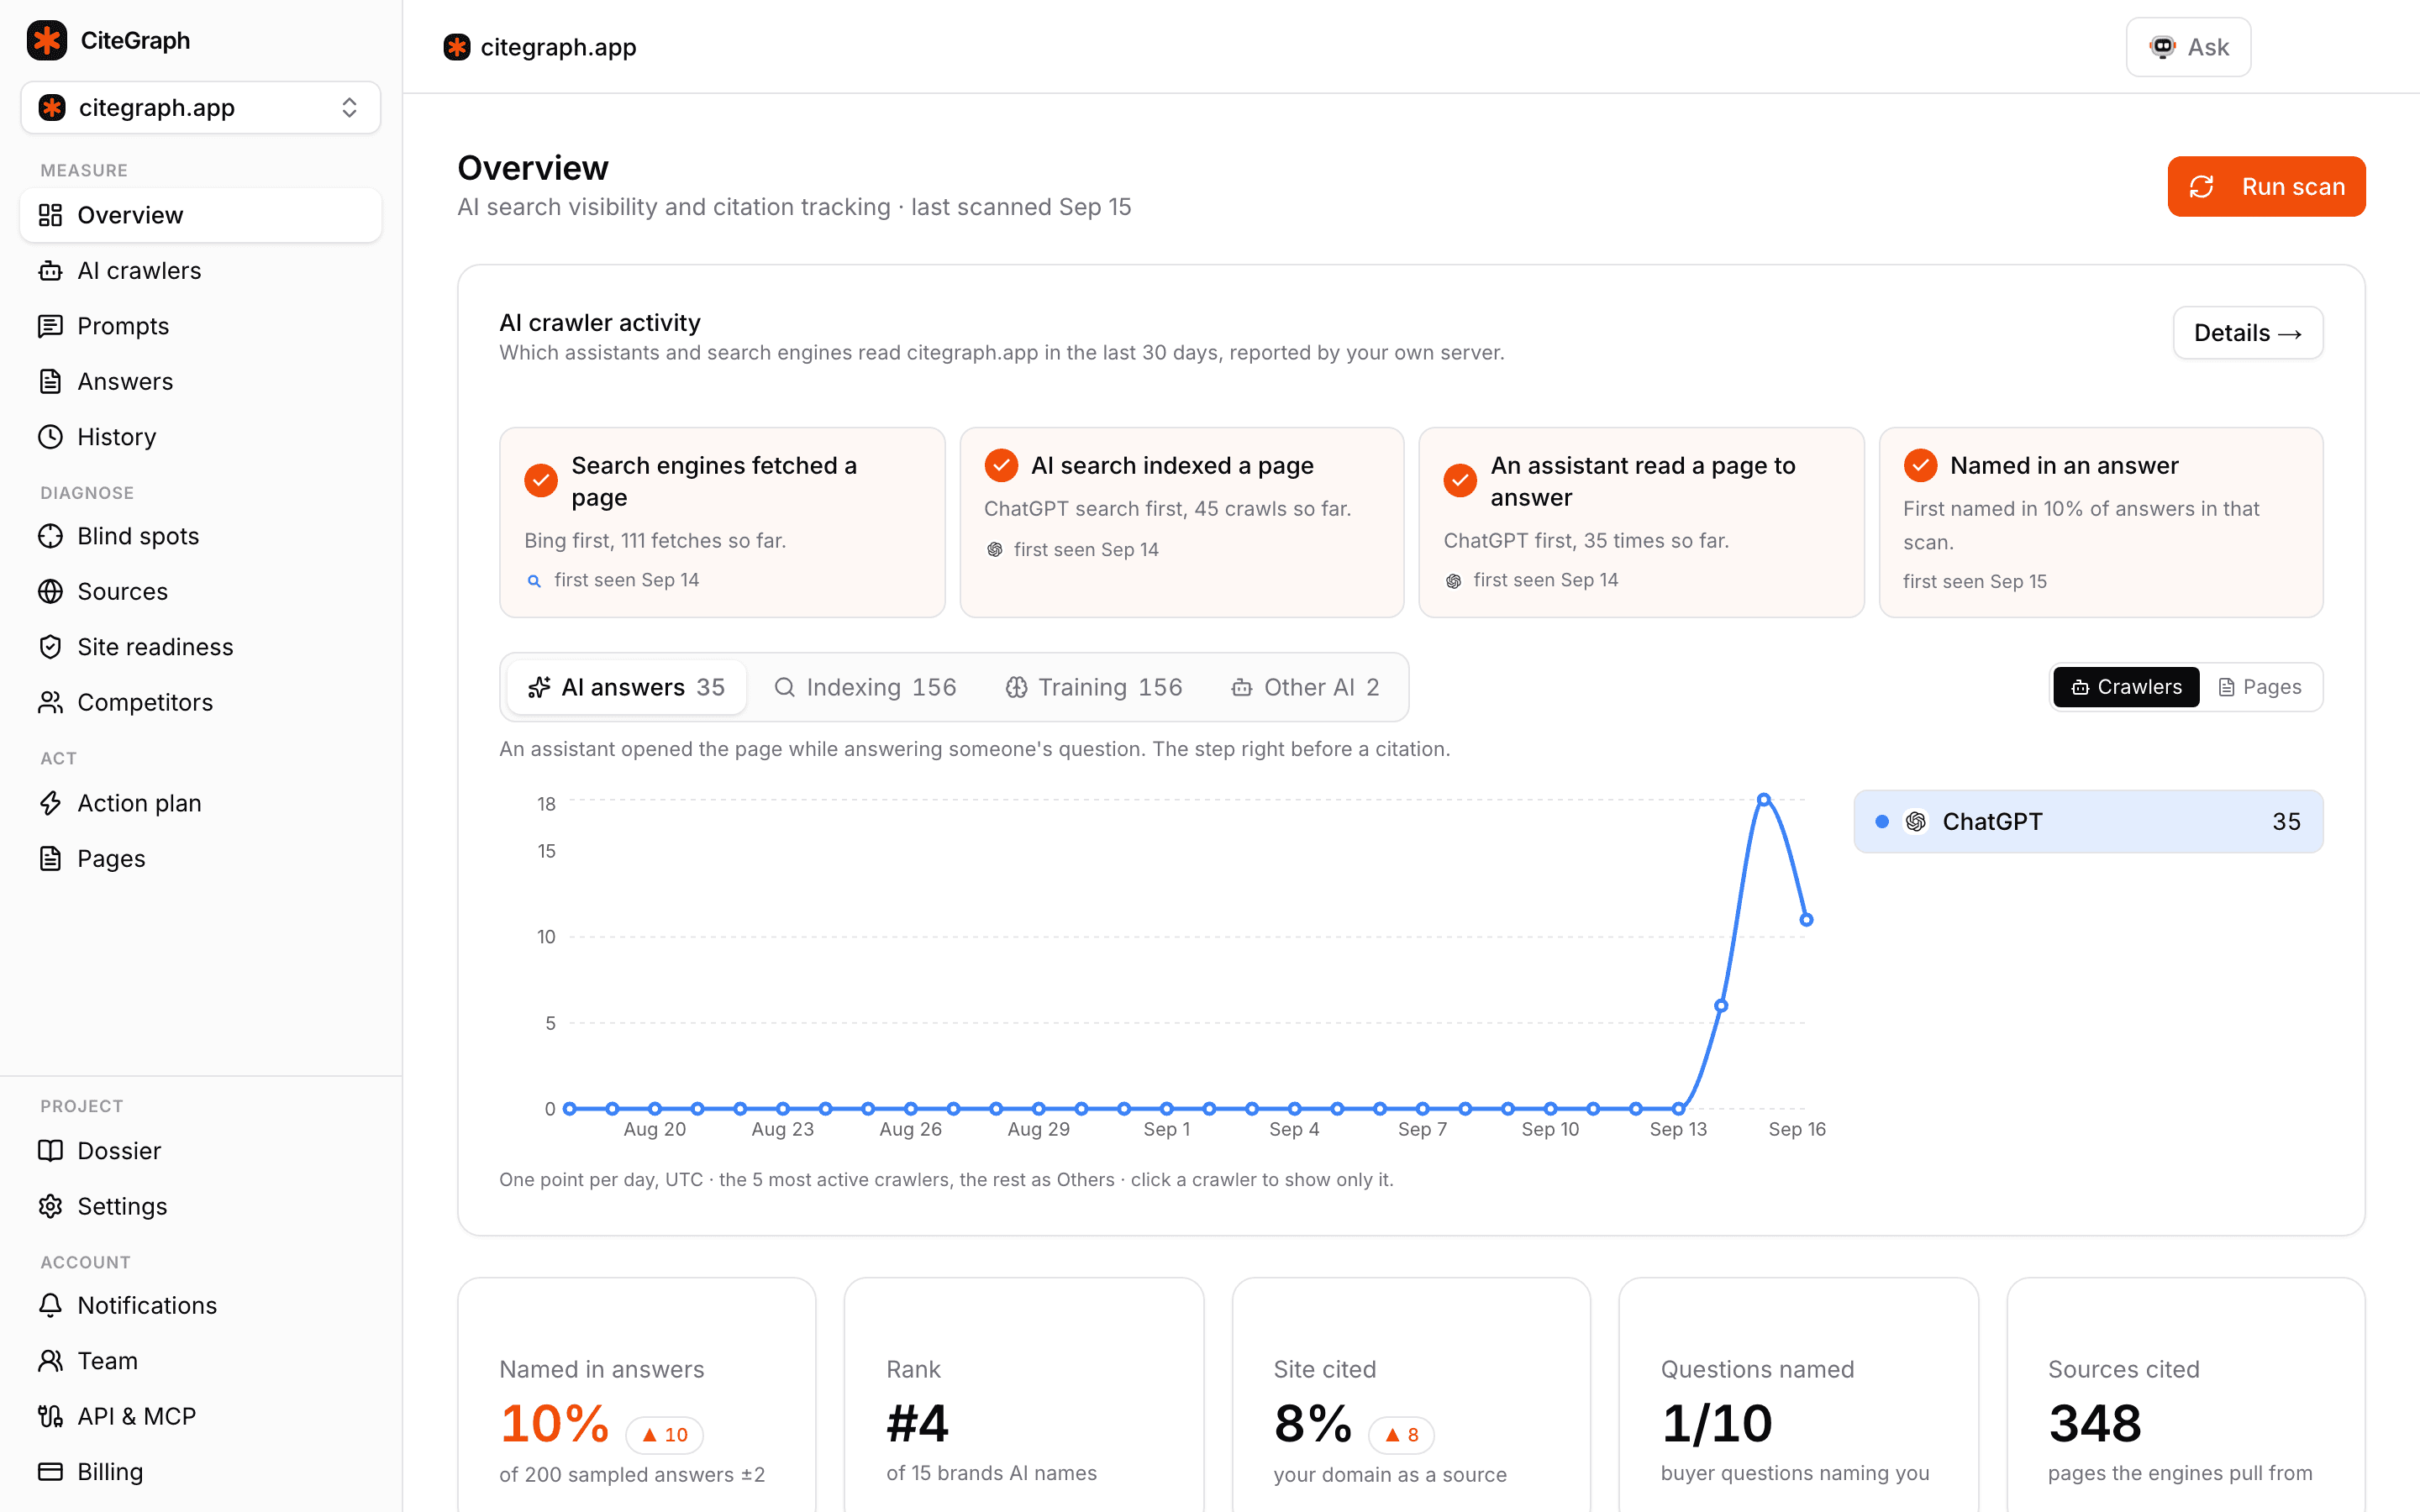Open the citegraph.app project switcher dropdown
The height and width of the screenshot is (1512, 2420).
(200, 107)
